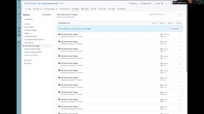Switch to the Code tab
Screen dimensions: 204x114
click(x=28, y=9)
